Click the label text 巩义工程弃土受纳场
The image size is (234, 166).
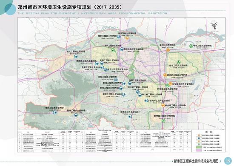(76, 52)
